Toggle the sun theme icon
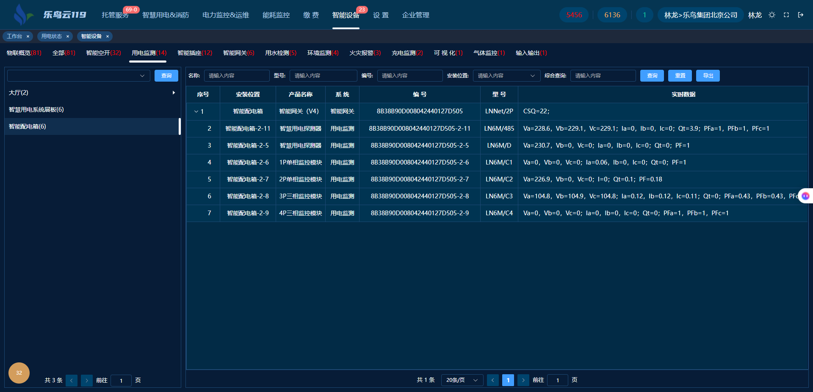The image size is (813, 392). click(x=772, y=15)
